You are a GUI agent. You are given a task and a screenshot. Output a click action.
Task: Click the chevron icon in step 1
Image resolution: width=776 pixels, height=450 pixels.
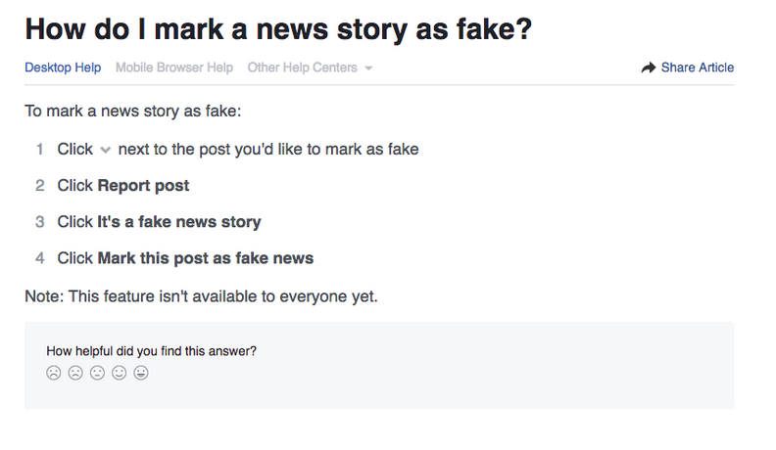pos(106,150)
